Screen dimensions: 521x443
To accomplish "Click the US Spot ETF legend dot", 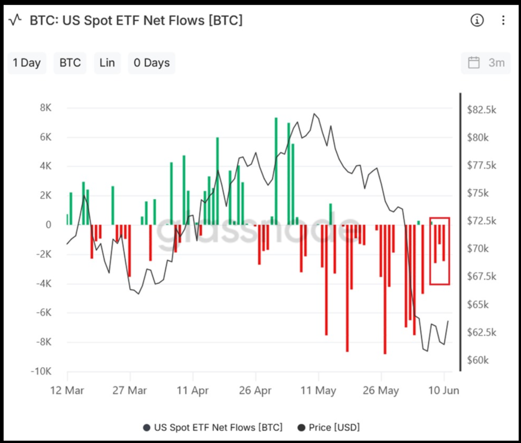I will click(x=147, y=428).
